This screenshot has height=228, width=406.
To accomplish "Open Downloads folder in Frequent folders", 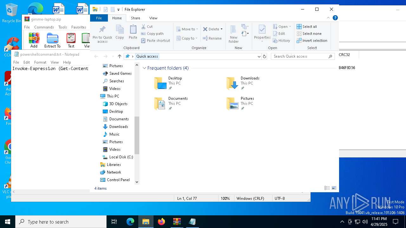I will 243,83.
